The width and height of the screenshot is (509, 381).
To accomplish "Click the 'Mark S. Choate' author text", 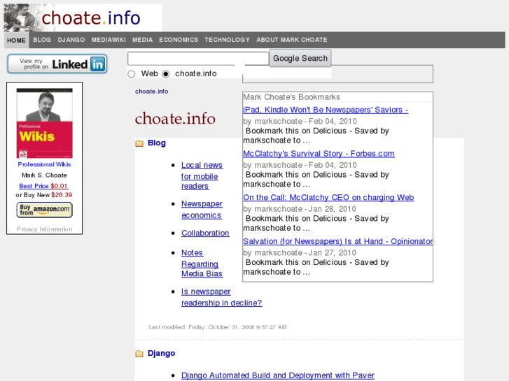I will pyautogui.click(x=45, y=175).
